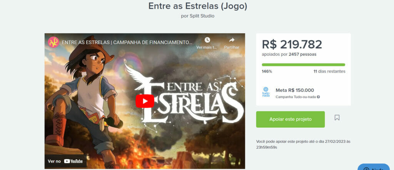Click the Campanha Tudo-ou-nada label
Viewport: 394px width, 170px height.
pyautogui.click(x=296, y=97)
